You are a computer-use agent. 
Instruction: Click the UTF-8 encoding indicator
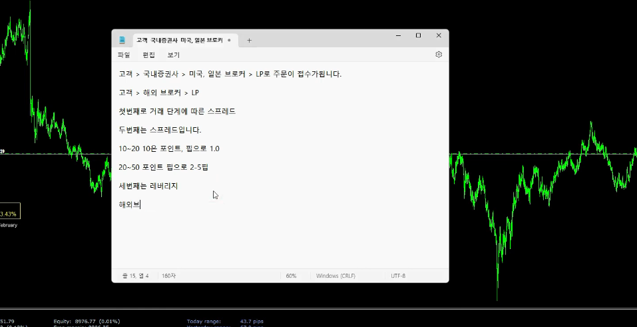point(398,276)
